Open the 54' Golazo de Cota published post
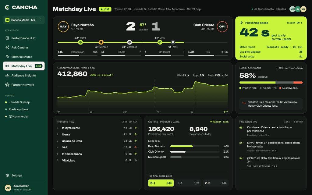The image size is (312, 195). click(x=271, y=162)
